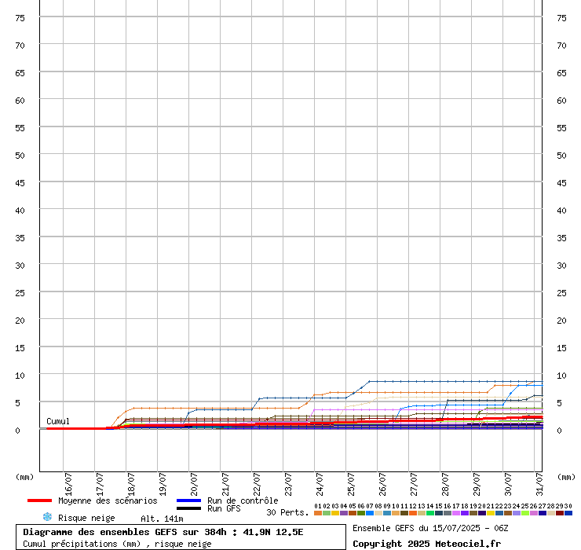Click the "Moyenne des scénarios" legend label
This screenshot has height=550, width=581.
108,500
